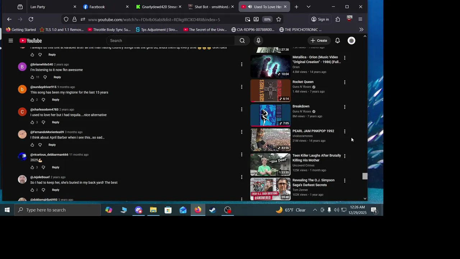Switch to Shat Bot tab
460x259 pixels.
(211, 7)
